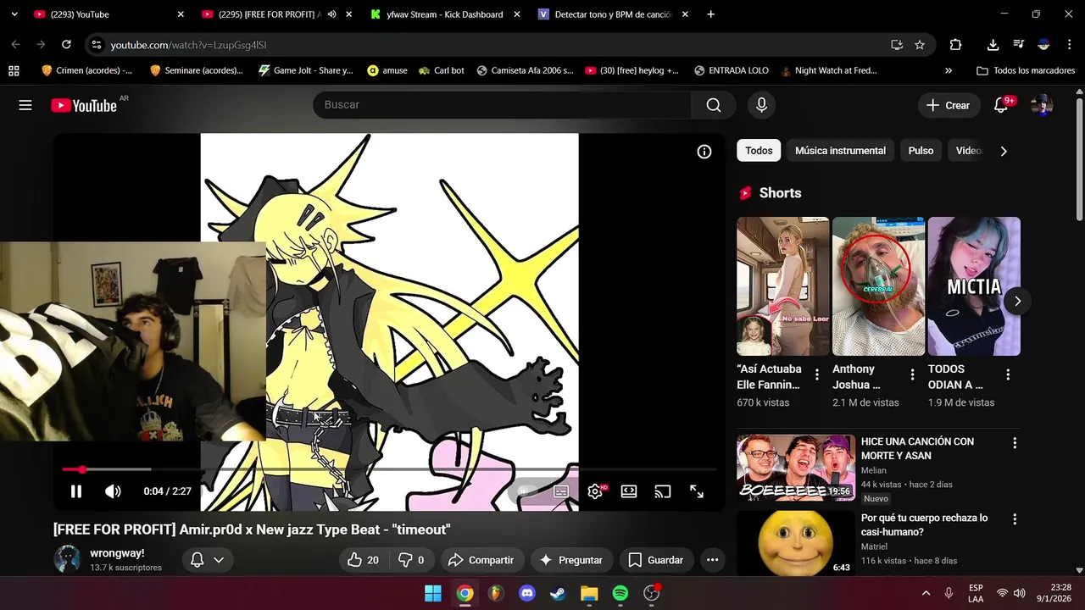Open Discord from the taskbar

(x=526, y=593)
